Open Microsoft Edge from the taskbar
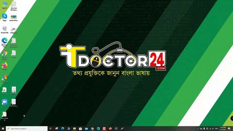The height and width of the screenshot is (131, 233). 63,128
